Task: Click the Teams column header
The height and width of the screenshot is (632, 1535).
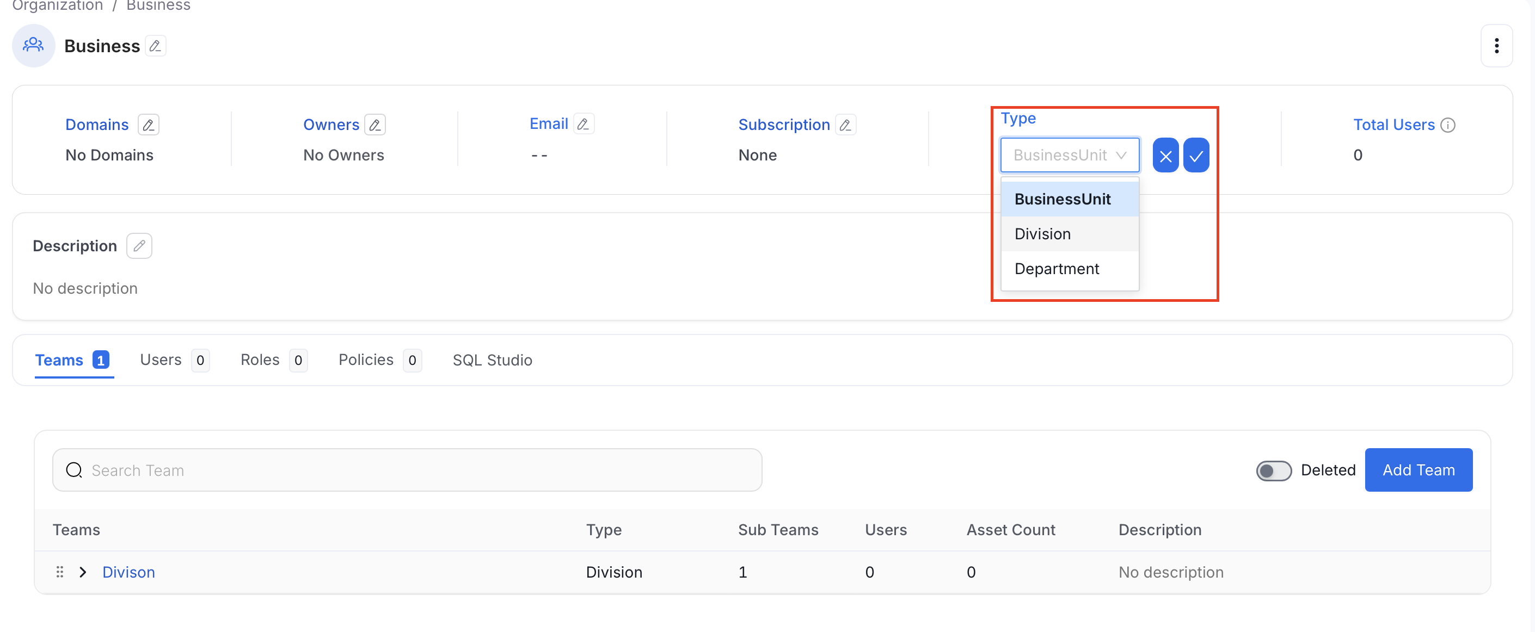Action: [76, 530]
